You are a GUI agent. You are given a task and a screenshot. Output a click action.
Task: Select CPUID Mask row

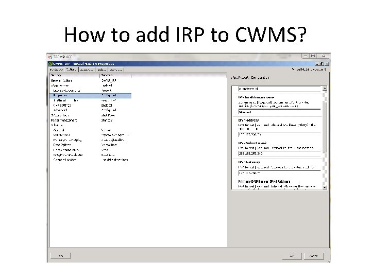(90, 135)
